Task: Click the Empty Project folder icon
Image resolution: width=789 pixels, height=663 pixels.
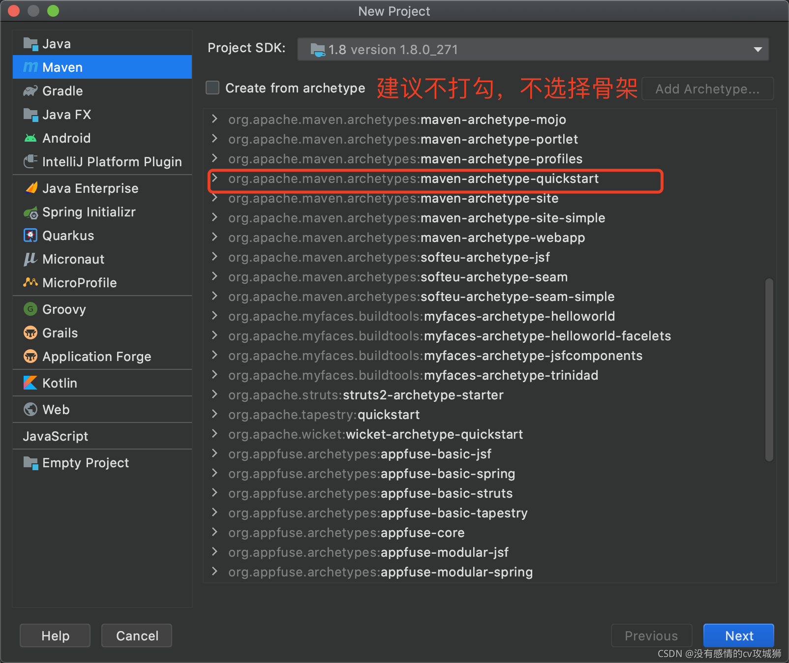Action: [x=30, y=463]
